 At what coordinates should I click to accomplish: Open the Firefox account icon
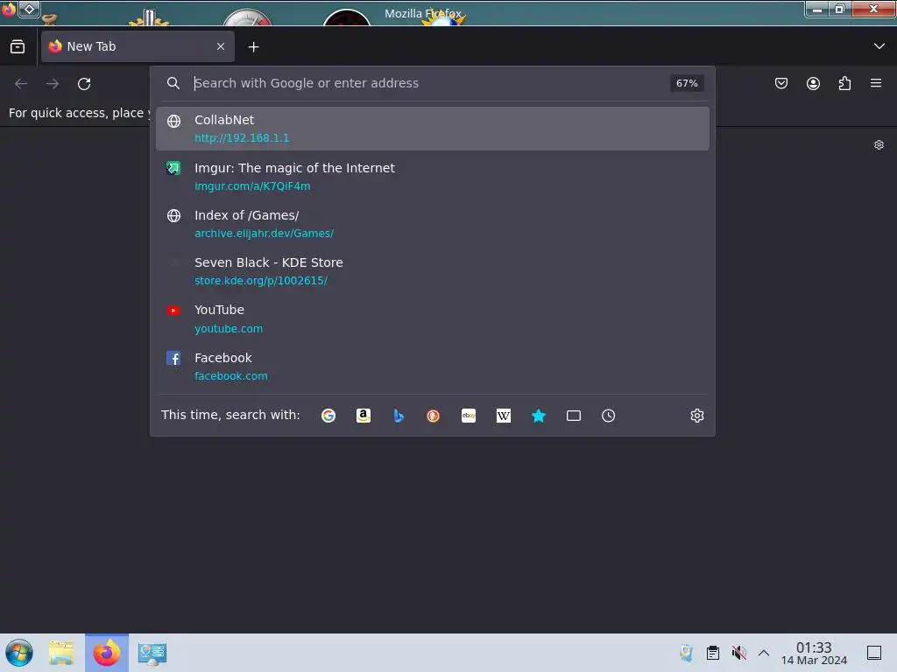point(813,83)
